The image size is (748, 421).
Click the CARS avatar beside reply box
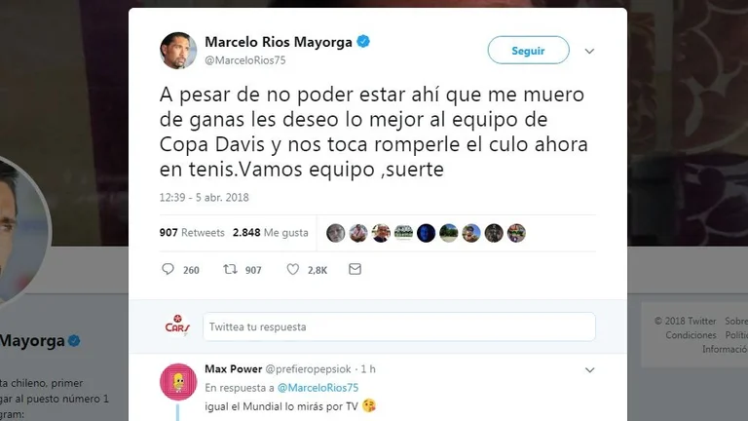click(177, 326)
